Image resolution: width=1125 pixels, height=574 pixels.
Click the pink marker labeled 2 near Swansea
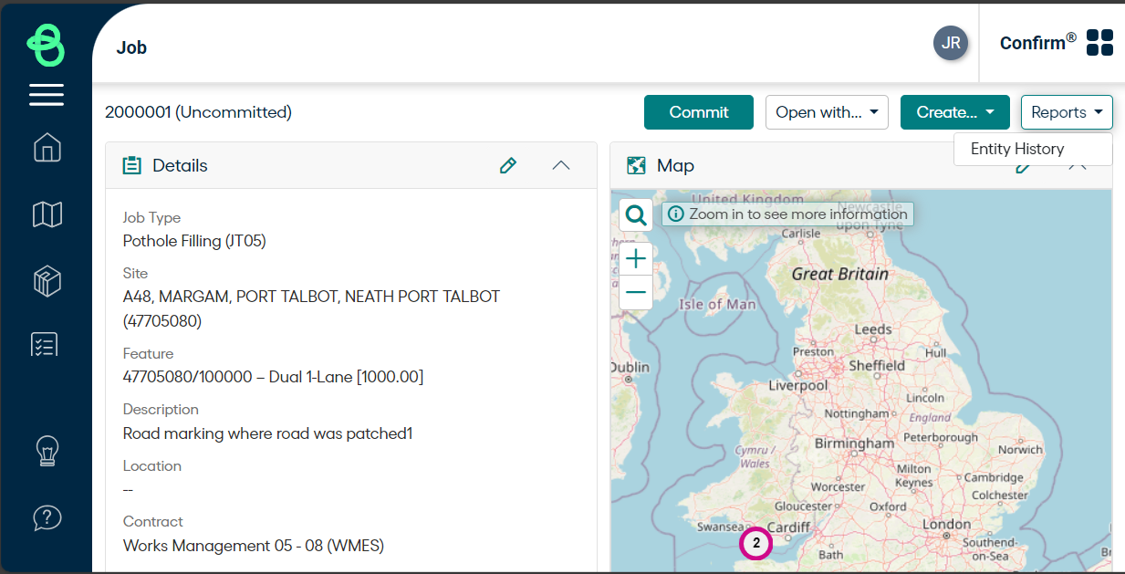click(755, 544)
